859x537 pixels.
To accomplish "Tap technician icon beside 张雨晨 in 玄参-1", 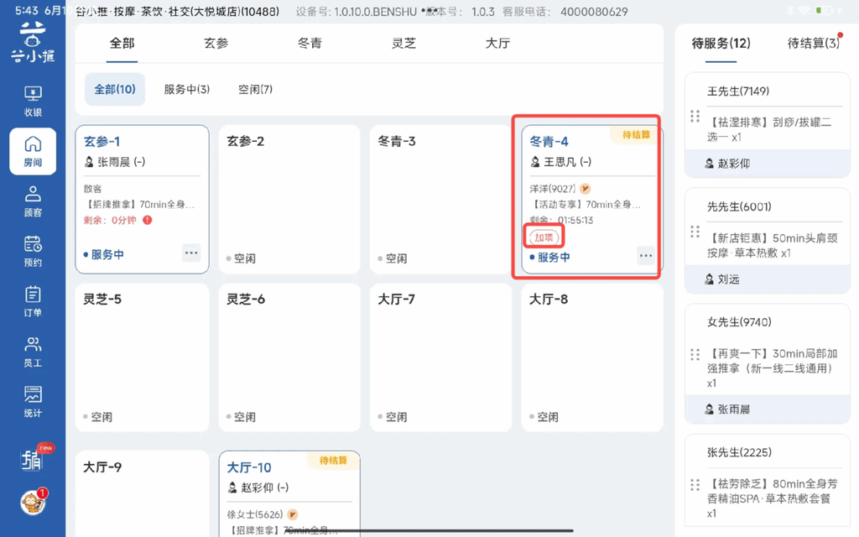I will click(89, 162).
